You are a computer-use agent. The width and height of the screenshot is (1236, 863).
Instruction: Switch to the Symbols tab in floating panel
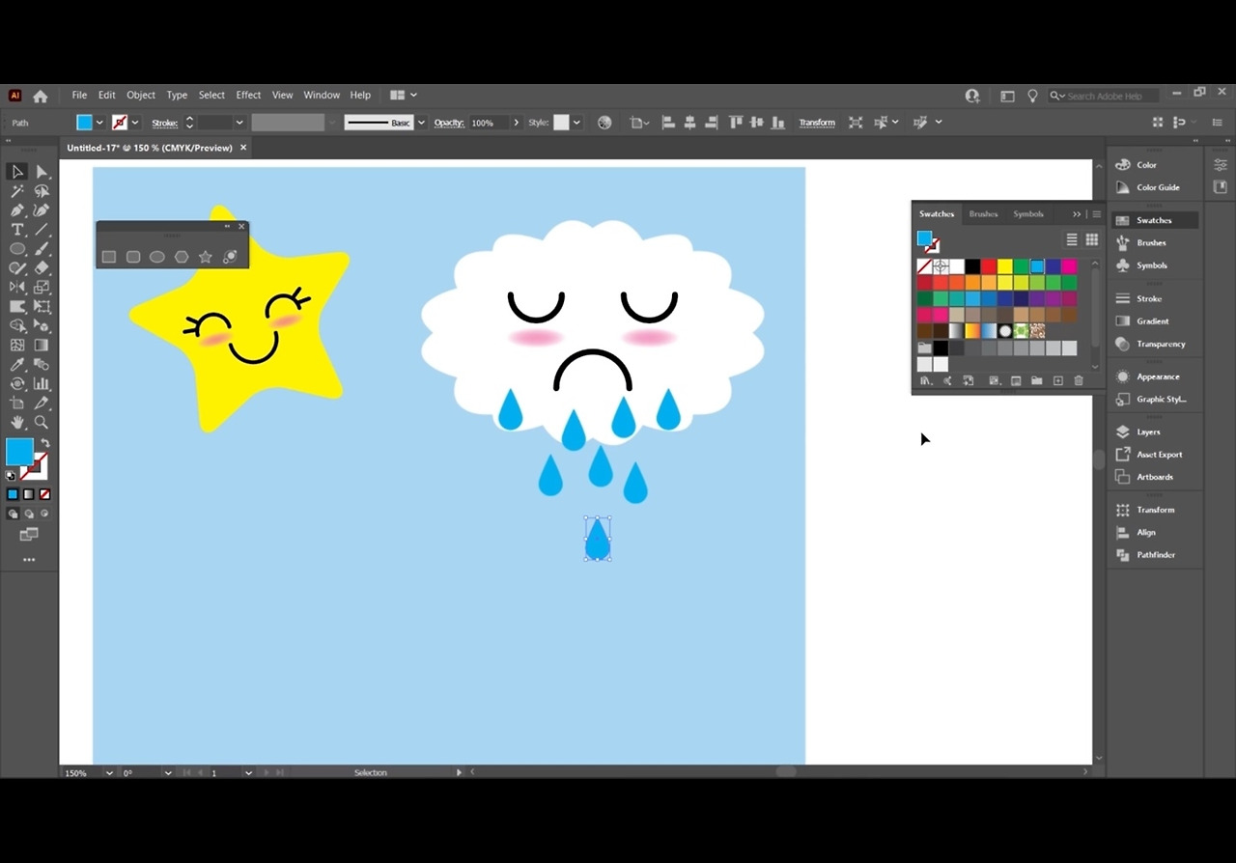click(1028, 214)
